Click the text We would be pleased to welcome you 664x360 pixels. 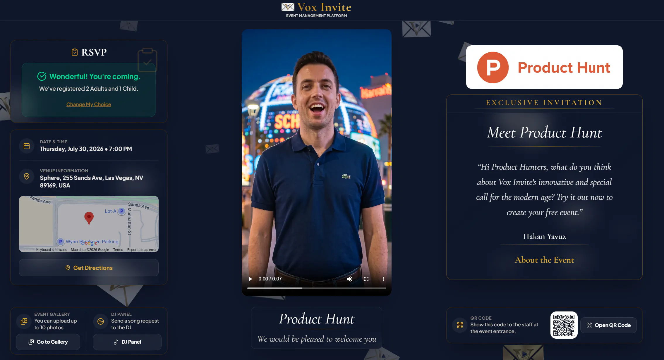[317, 339]
